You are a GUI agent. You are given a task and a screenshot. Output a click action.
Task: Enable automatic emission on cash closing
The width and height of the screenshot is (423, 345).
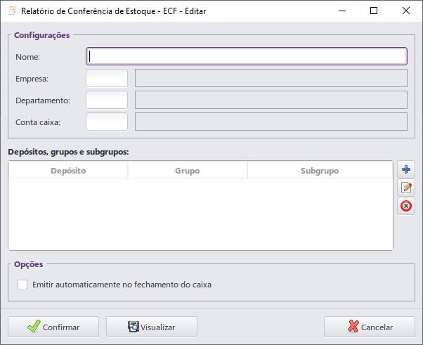click(23, 285)
